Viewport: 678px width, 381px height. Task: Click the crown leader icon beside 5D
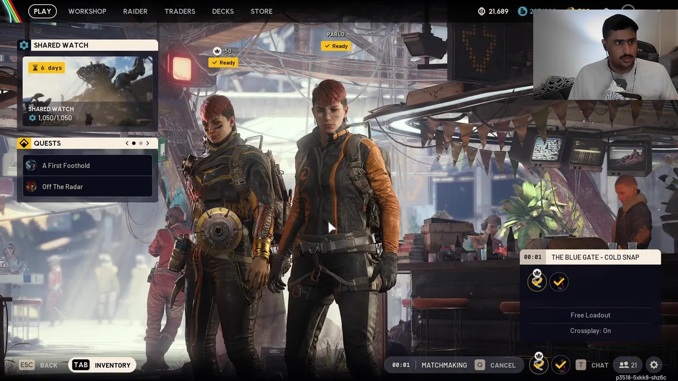[x=217, y=51]
